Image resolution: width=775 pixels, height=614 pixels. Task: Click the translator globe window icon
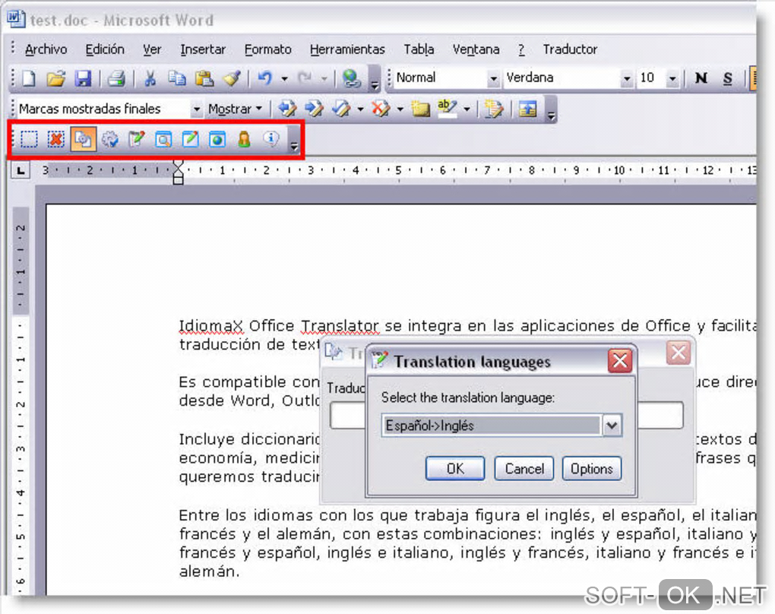(x=217, y=139)
